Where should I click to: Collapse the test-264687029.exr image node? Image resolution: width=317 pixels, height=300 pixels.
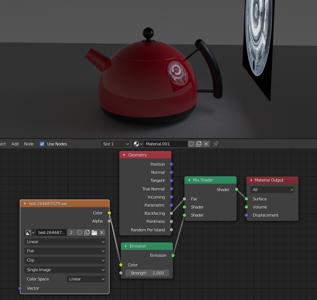[x=25, y=204]
